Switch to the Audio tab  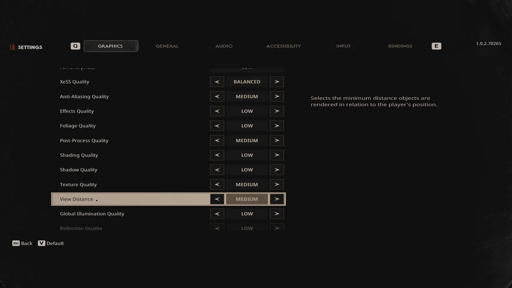[224, 46]
